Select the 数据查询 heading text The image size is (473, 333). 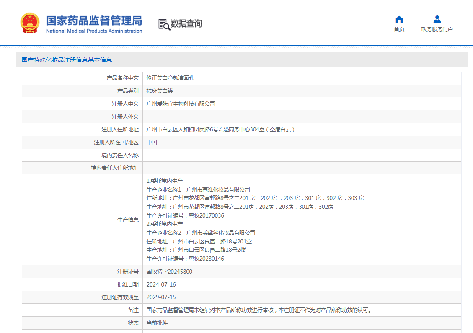click(x=186, y=24)
